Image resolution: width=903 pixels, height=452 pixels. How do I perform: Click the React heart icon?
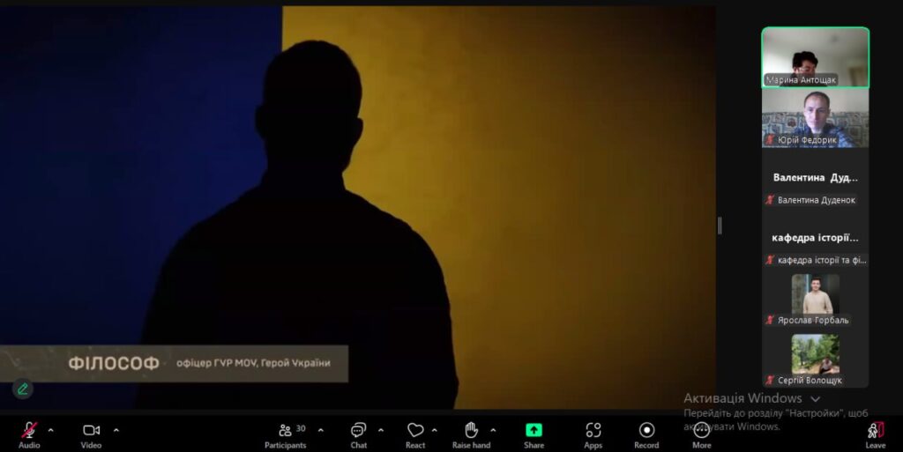(x=415, y=431)
